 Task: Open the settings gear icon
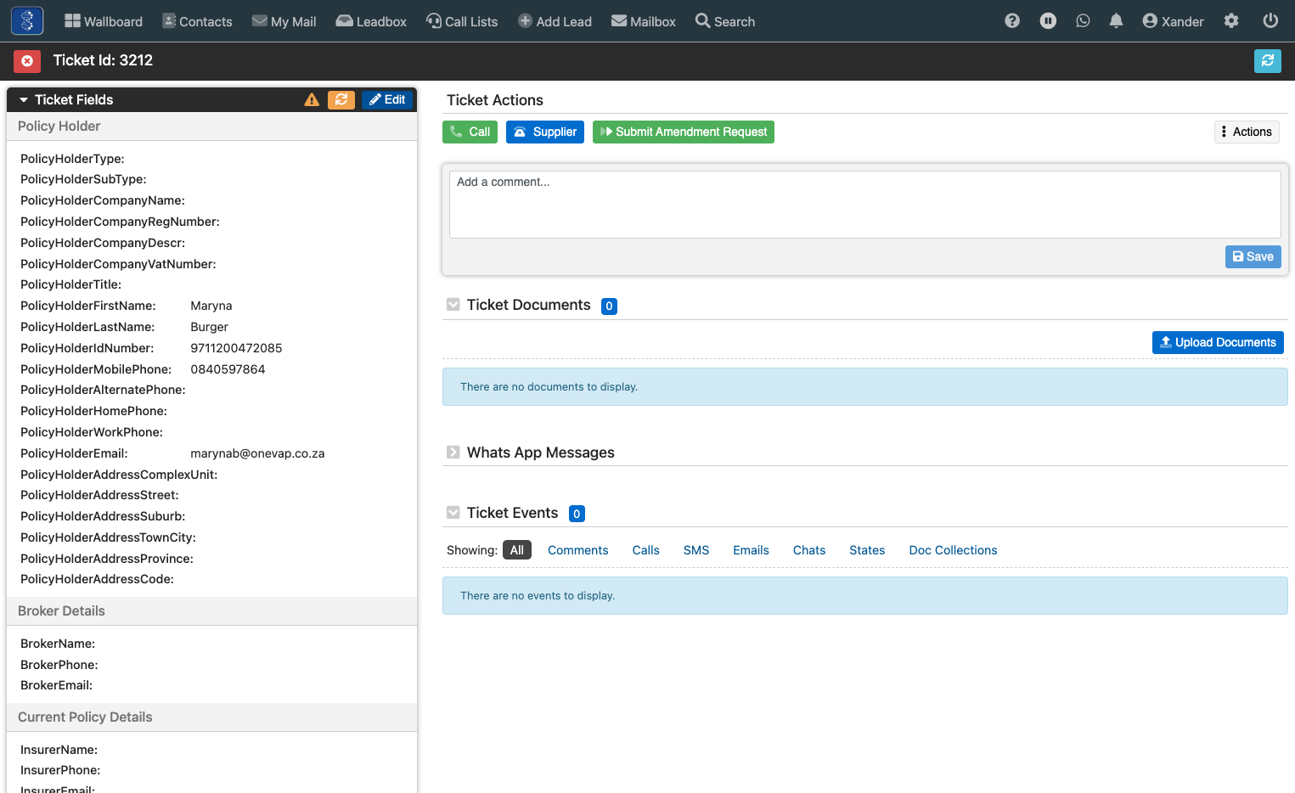click(x=1231, y=21)
